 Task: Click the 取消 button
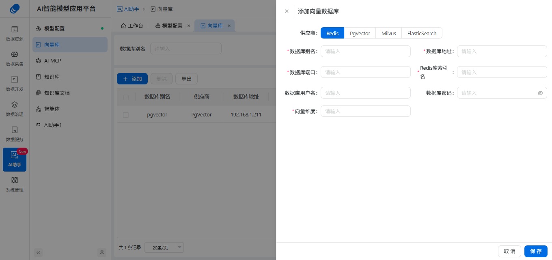(x=509, y=251)
